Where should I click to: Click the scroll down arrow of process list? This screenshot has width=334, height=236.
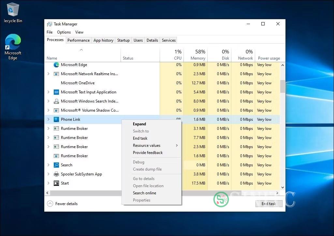coord(283,187)
